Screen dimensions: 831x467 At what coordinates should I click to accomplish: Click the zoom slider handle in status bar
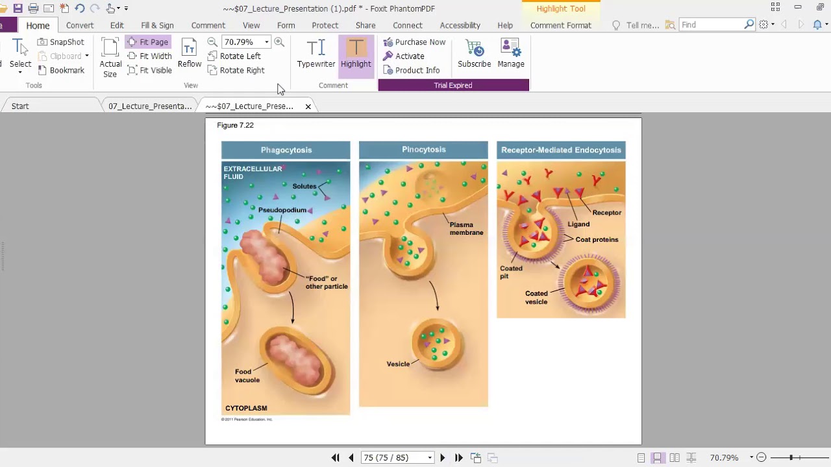tap(791, 458)
